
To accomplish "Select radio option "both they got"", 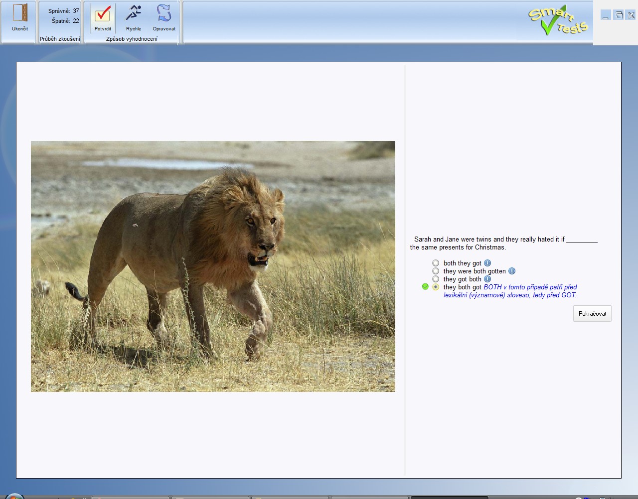I will coord(436,263).
